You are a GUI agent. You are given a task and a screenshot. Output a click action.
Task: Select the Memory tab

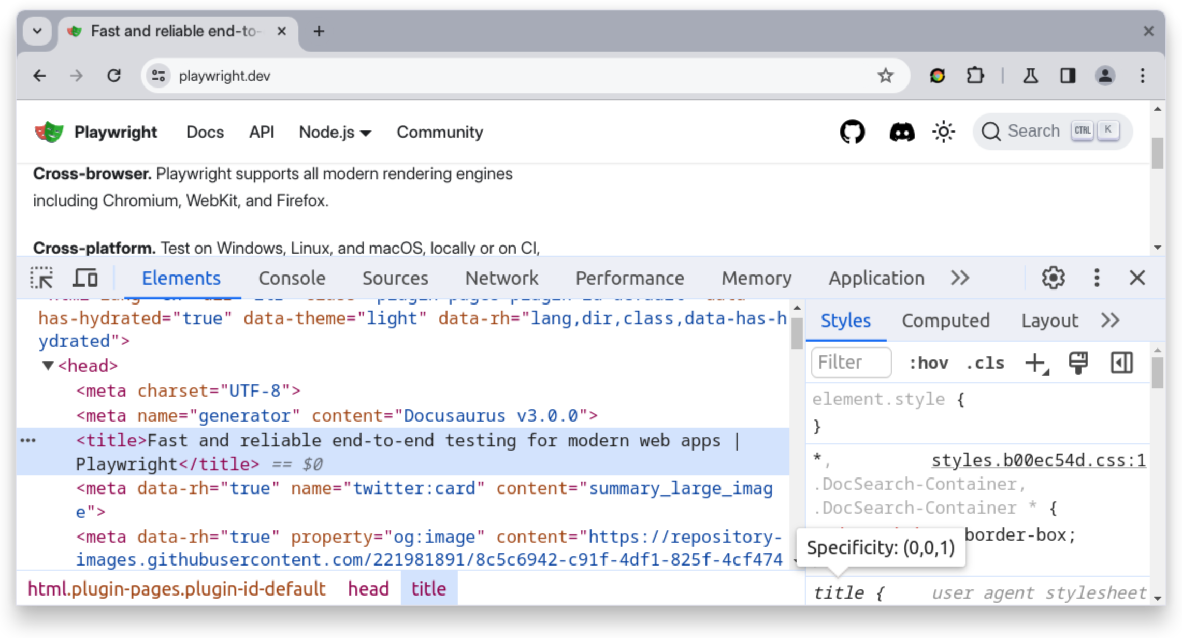click(x=757, y=278)
